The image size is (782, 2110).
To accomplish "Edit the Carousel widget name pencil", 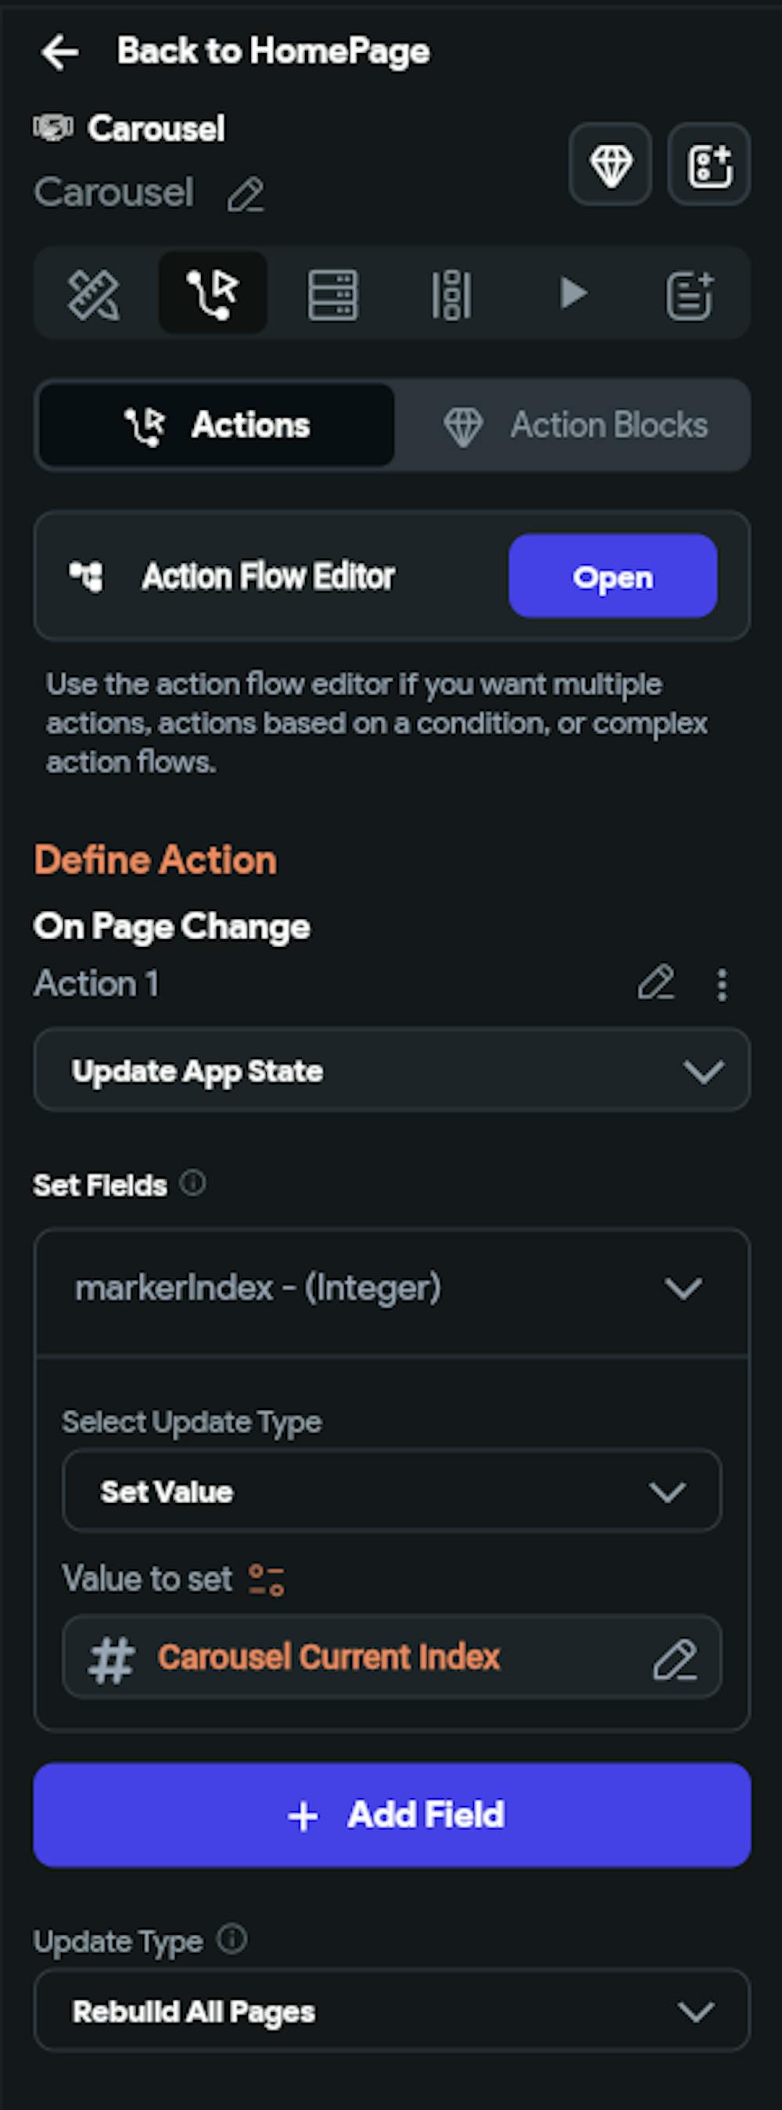I will tap(246, 196).
